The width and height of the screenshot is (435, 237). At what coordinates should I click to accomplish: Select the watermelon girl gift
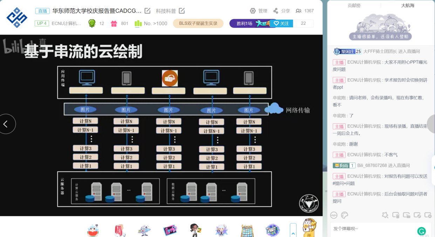(x=93, y=230)
